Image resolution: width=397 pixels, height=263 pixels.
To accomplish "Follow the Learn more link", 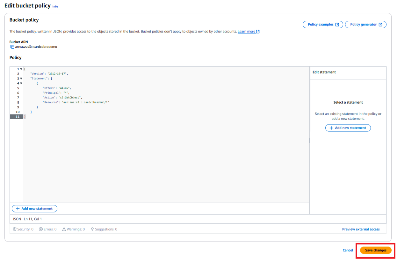I will (246, 32).
